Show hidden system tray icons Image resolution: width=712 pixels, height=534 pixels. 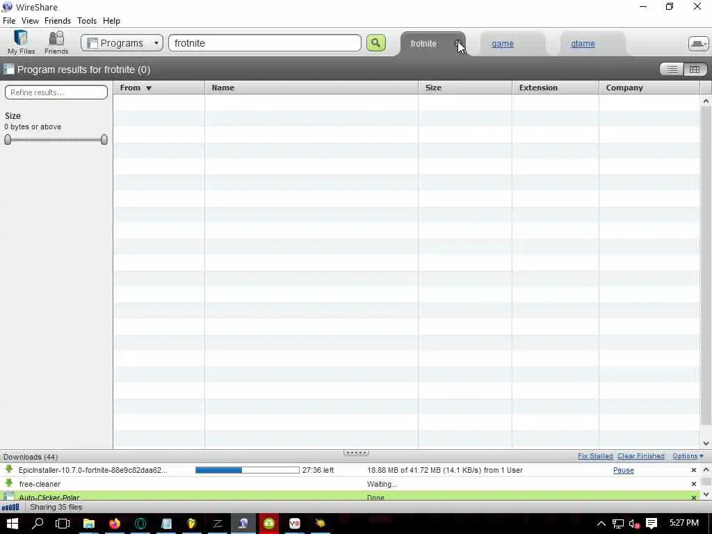[x=601, y=524]
